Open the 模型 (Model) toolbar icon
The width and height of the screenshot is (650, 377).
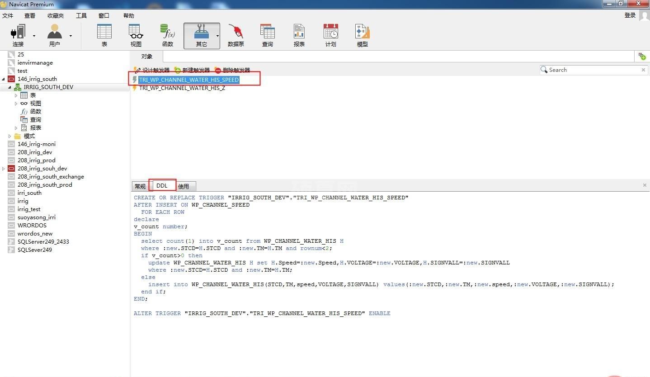pos(362,36)
